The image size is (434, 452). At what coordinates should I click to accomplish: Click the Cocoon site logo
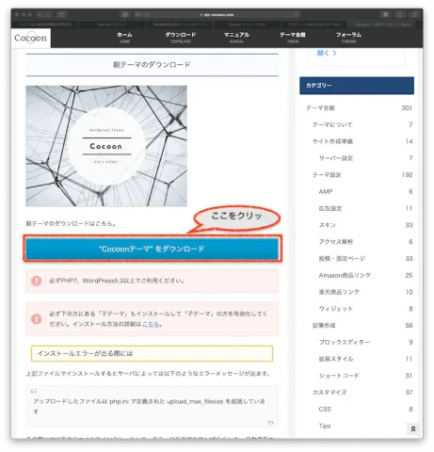[x=30, y=38]
